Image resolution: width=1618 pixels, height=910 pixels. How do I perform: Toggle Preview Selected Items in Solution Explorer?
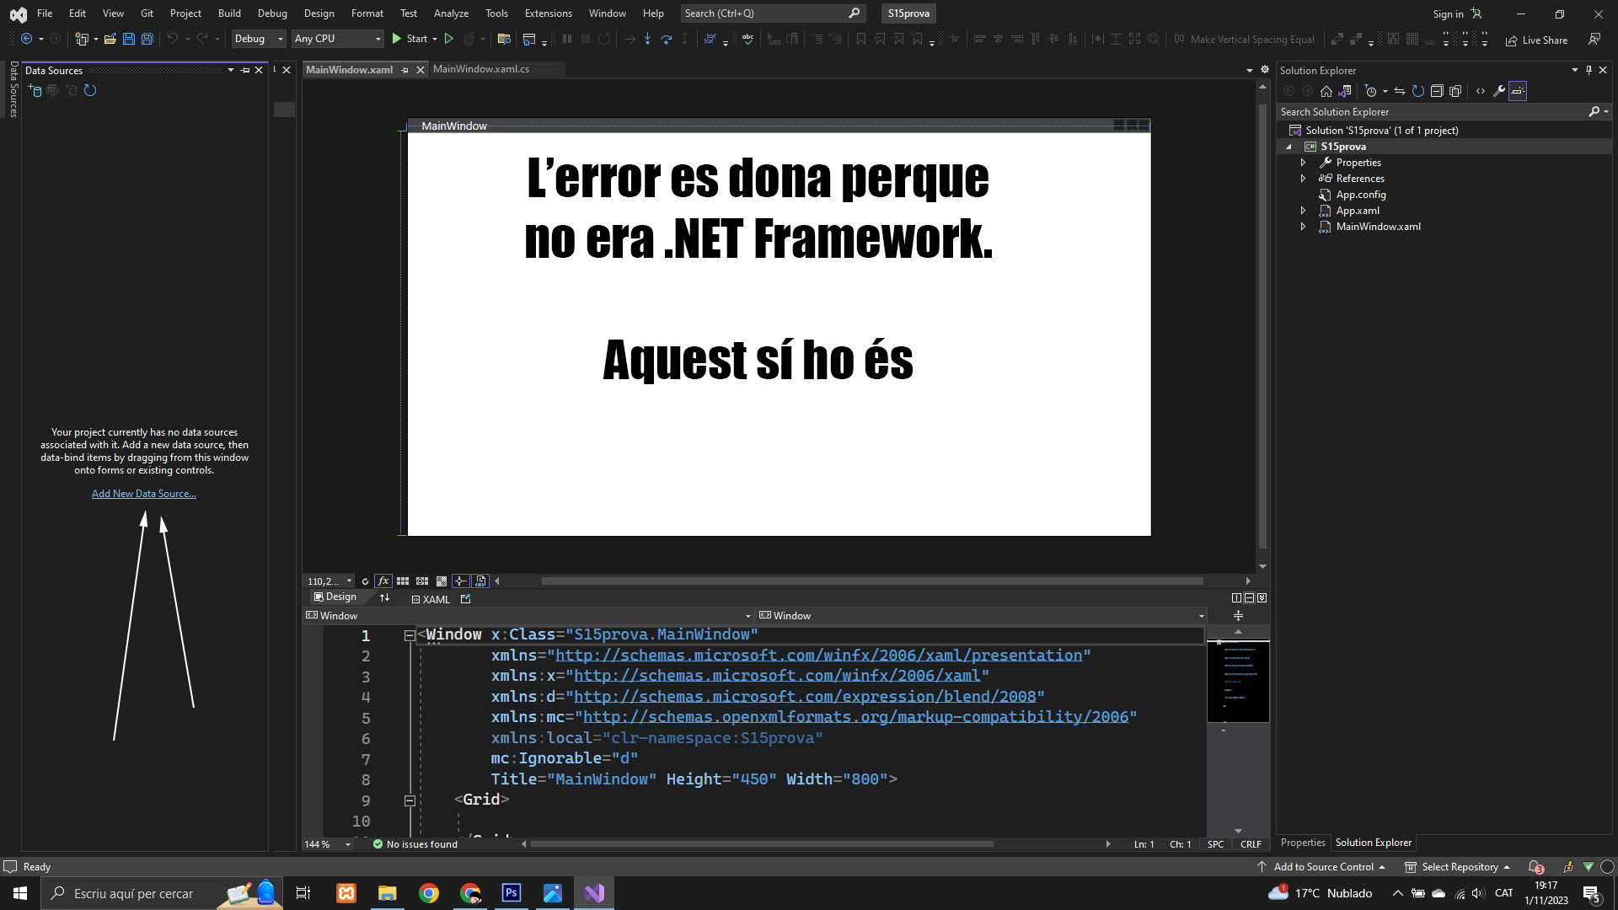click(x=1518, y=91)
